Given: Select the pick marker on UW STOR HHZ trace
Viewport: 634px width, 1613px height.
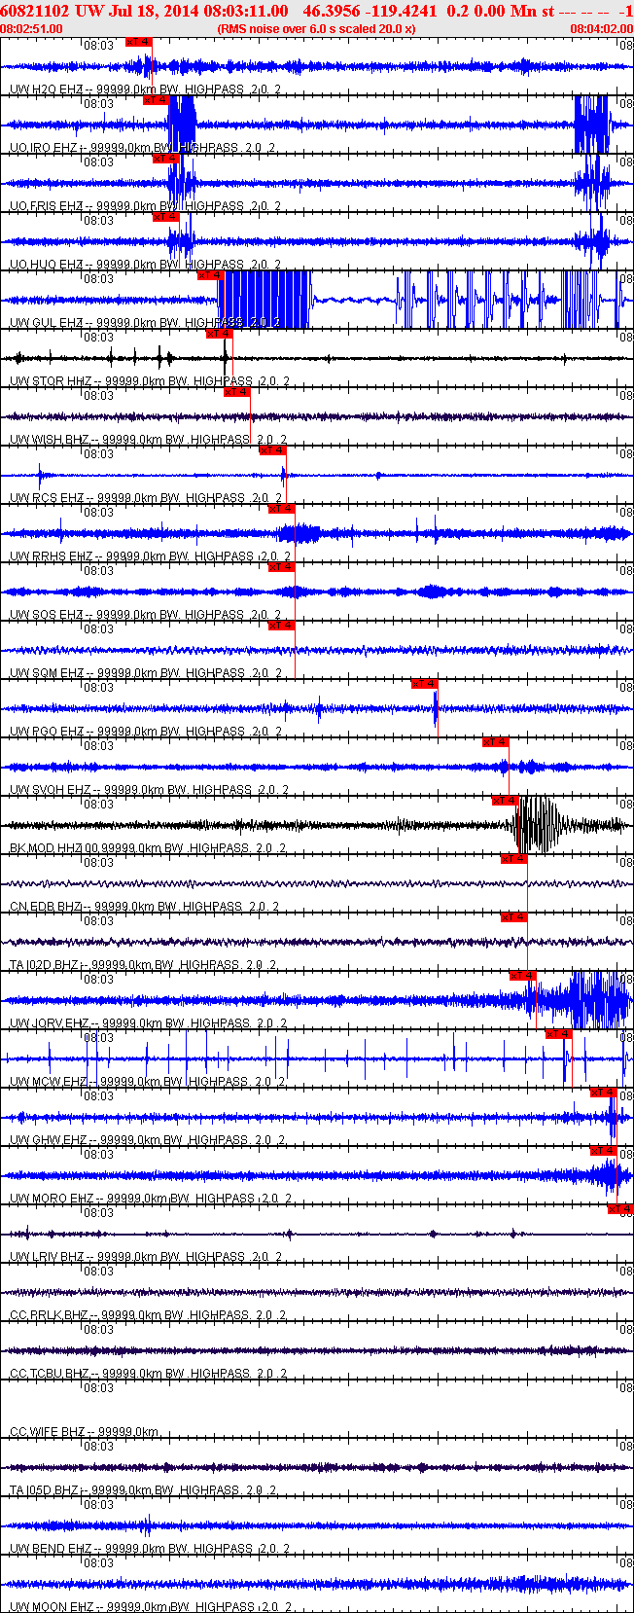Looking at the screenshot, I should pyautogui.click(x=219, y=334).
